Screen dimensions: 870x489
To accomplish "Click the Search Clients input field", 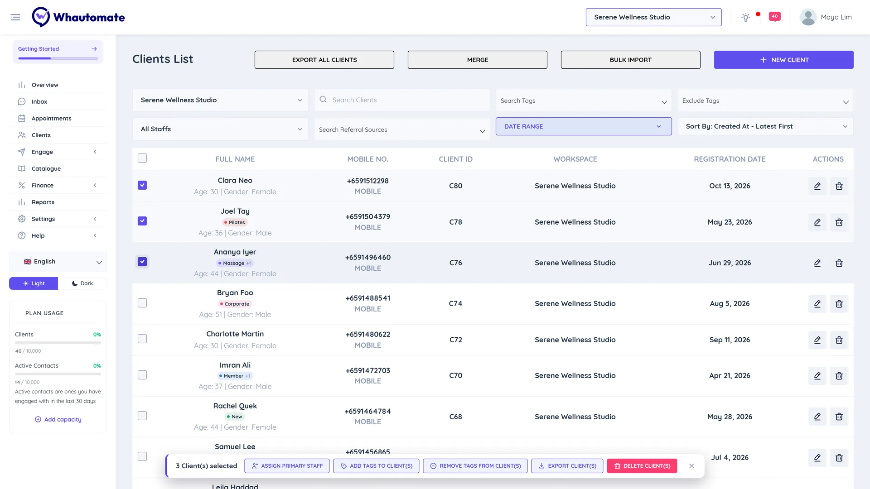I will (402, 100).
